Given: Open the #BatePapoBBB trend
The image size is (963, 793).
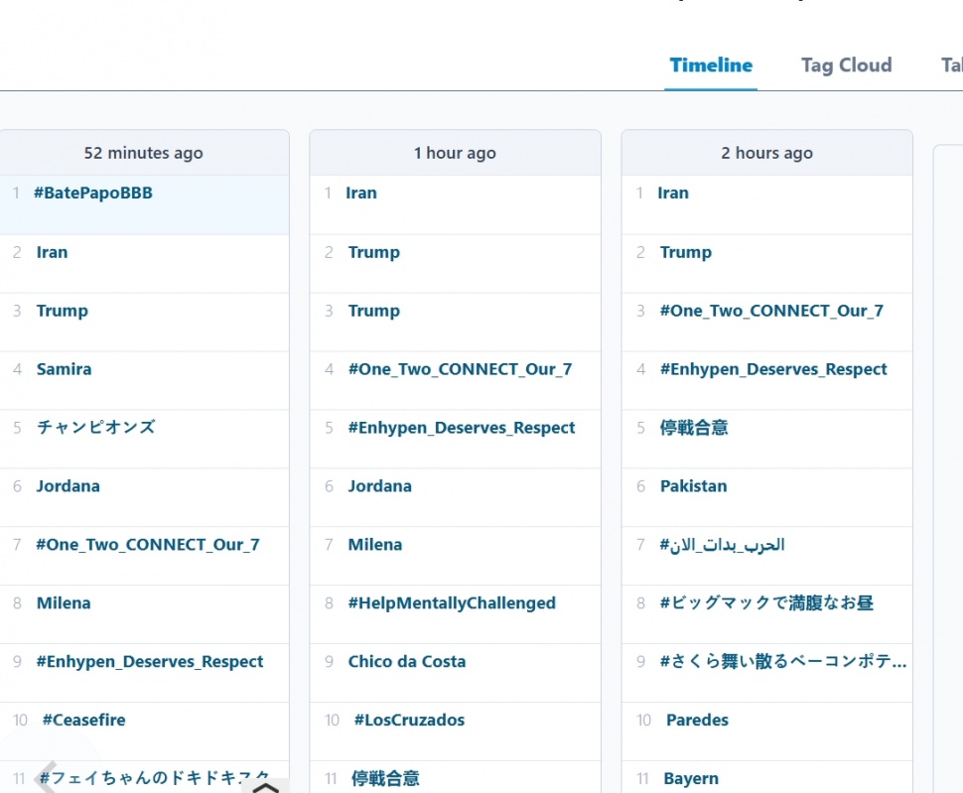Looking at the screenshot, I should [94, 193].
